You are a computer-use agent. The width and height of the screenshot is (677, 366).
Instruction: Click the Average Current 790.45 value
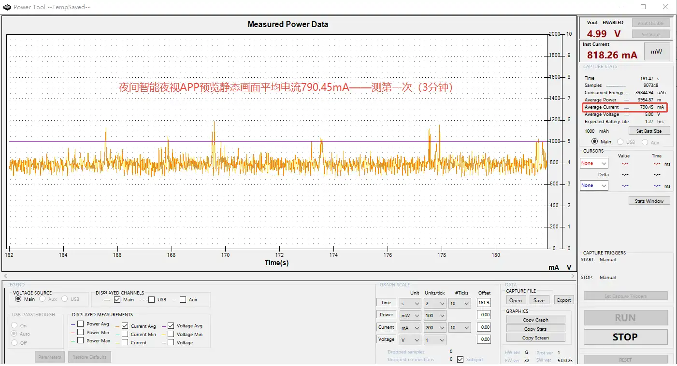647,107
